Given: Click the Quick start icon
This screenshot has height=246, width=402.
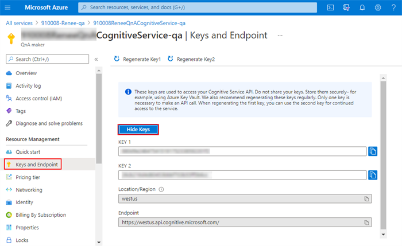Looking at the screenshot, I should (9, 152).
